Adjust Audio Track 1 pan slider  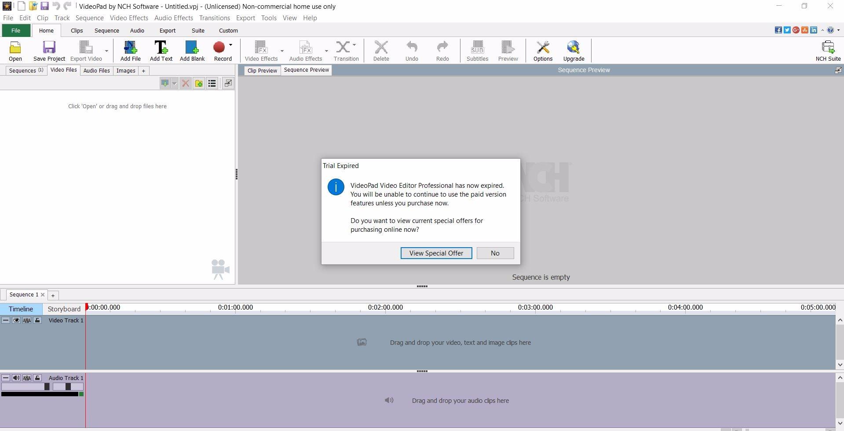point(68,387)
